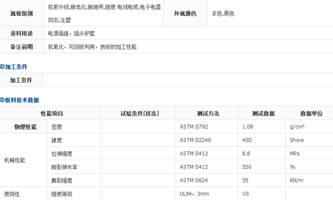Click the circled number icon before 加工条件 heading
Screen dimensions: 333x200
click(x=2, y=67)
